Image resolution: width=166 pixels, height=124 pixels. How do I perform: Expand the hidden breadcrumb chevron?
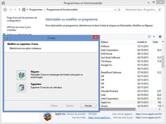click(x=27, y=10)
